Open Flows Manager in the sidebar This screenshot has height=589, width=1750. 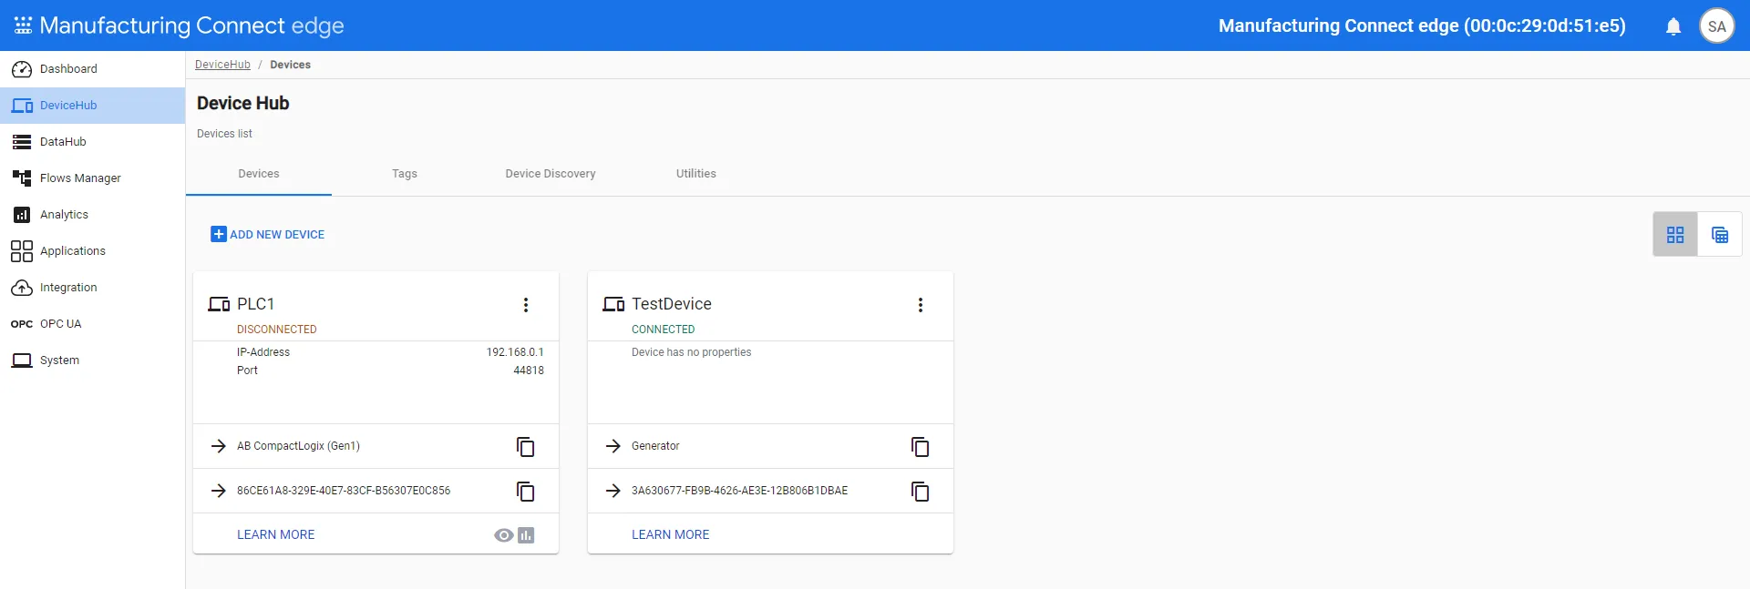92,178
